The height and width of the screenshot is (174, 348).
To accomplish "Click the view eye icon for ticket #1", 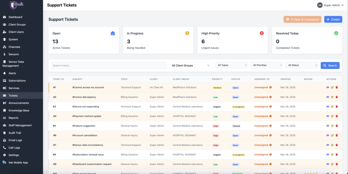I will point(328,87).
